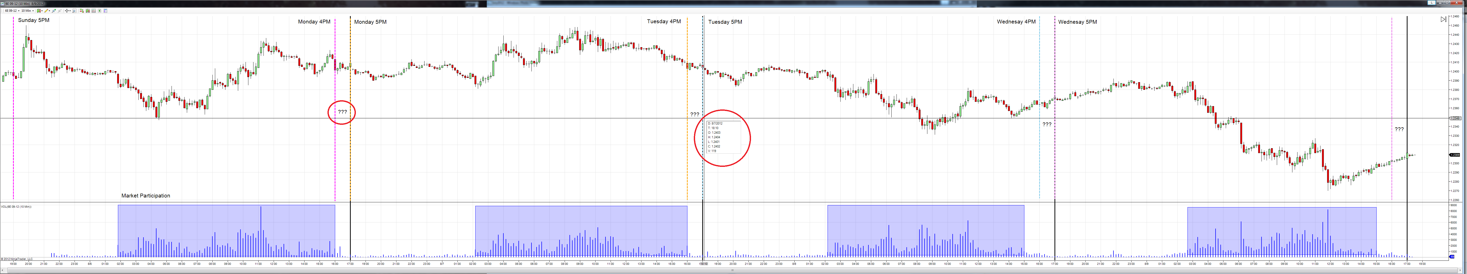Viewport: 1467px width, 274px height.
Task: Select the Tuesday 4PM text label
Action: coord(663,22)
